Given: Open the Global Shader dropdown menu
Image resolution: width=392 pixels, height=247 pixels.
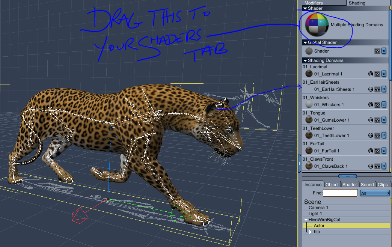Looking at the screenshot, I should pyautogui.click(x=384, y=51).
